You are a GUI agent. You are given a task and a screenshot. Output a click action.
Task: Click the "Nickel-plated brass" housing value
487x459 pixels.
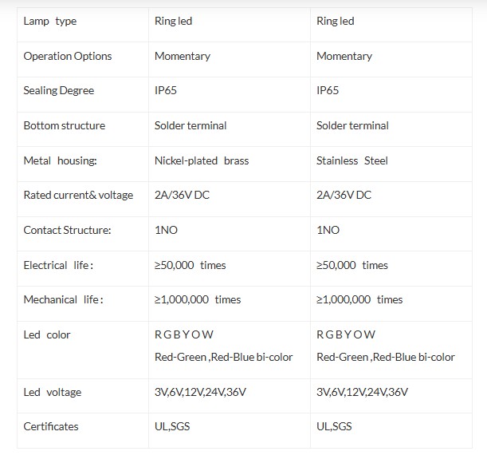pos(202,160)
